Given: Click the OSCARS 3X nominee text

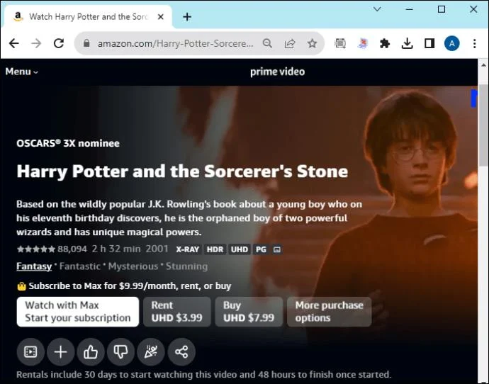Looking at the screenshot, I should click(68, 143).
